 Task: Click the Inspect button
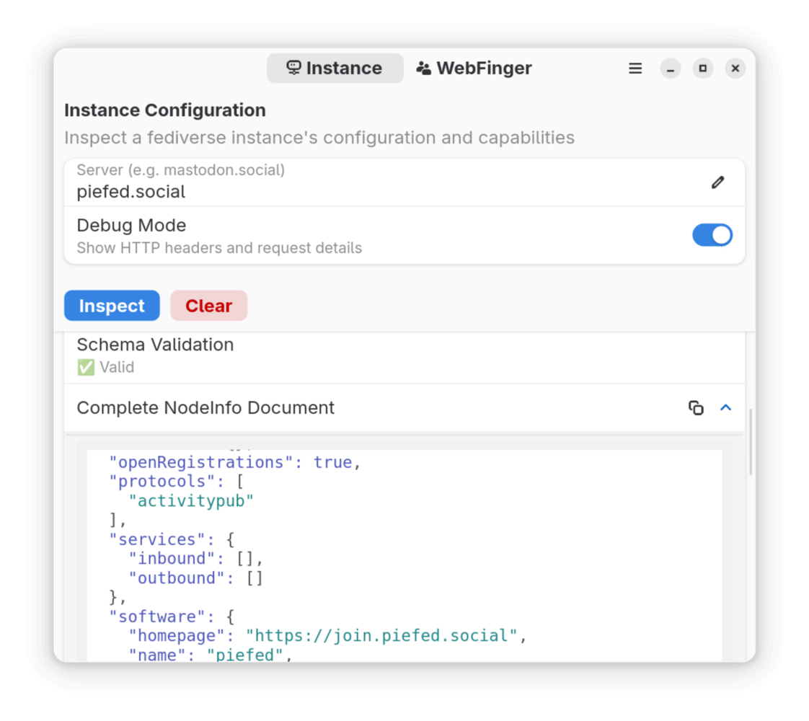point(112,306)
